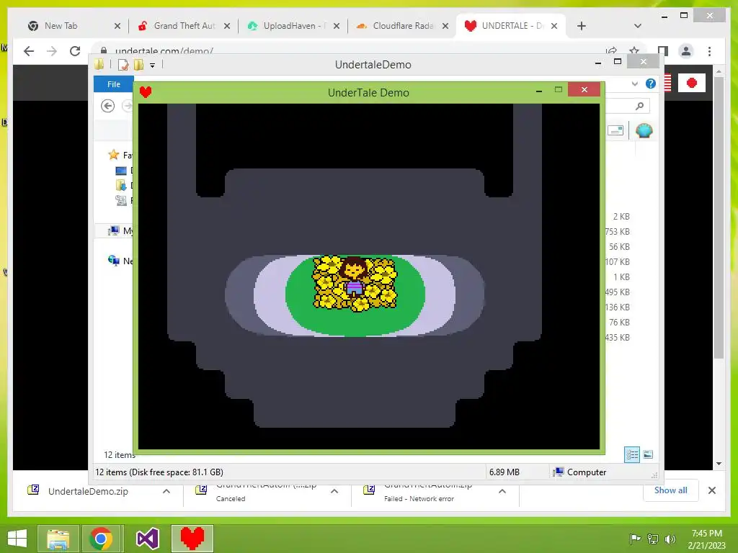The image size is (738, 553).
Task: Click the 753 KB size cell
Action: [x=617, y=231]
